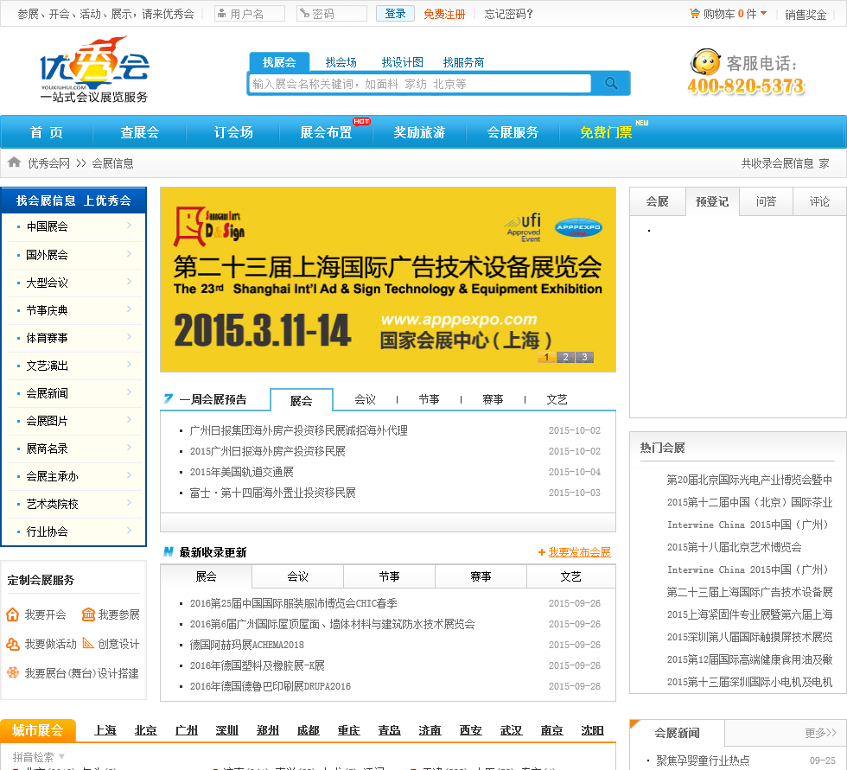
Task: Click the 登录 login button
Action: (x=395, y=14)
